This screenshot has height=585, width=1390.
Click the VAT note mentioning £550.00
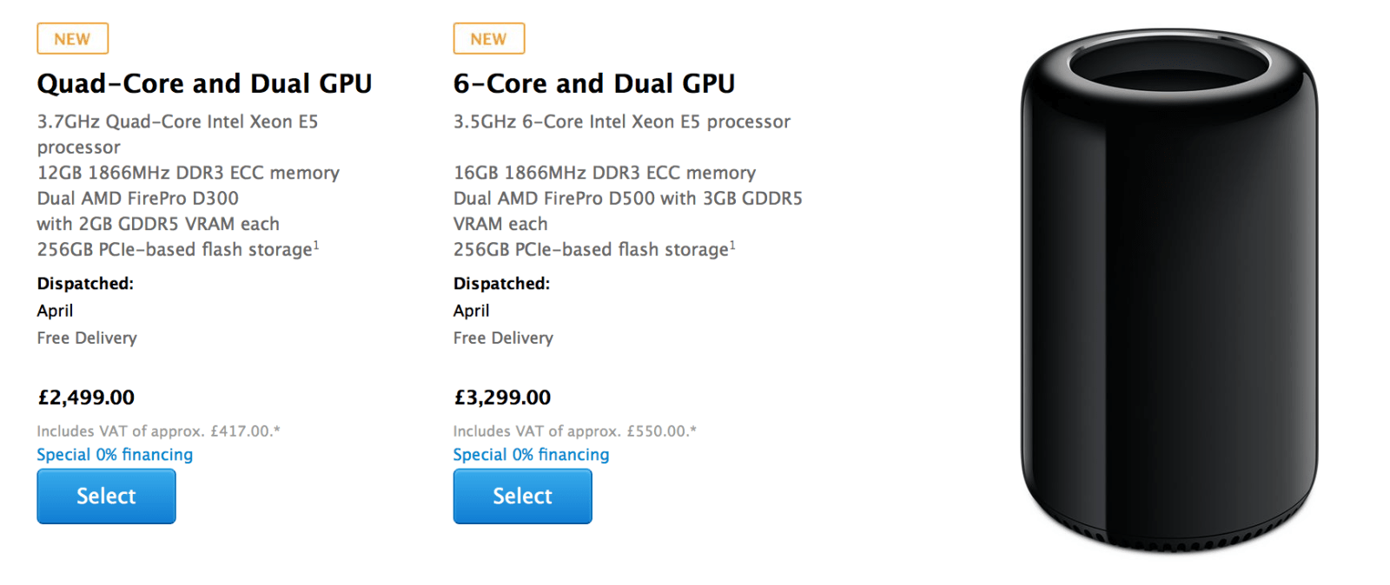tap(574, 431)
